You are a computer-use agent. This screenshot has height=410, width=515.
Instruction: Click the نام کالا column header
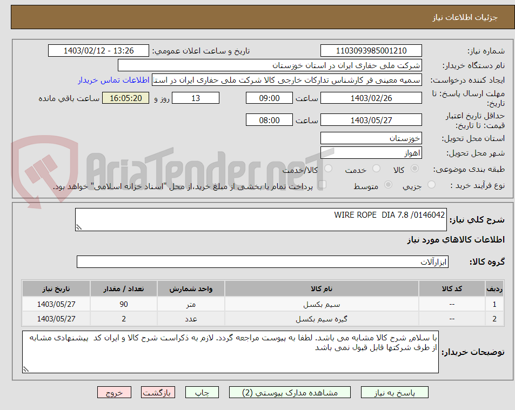tap(322, 289)
